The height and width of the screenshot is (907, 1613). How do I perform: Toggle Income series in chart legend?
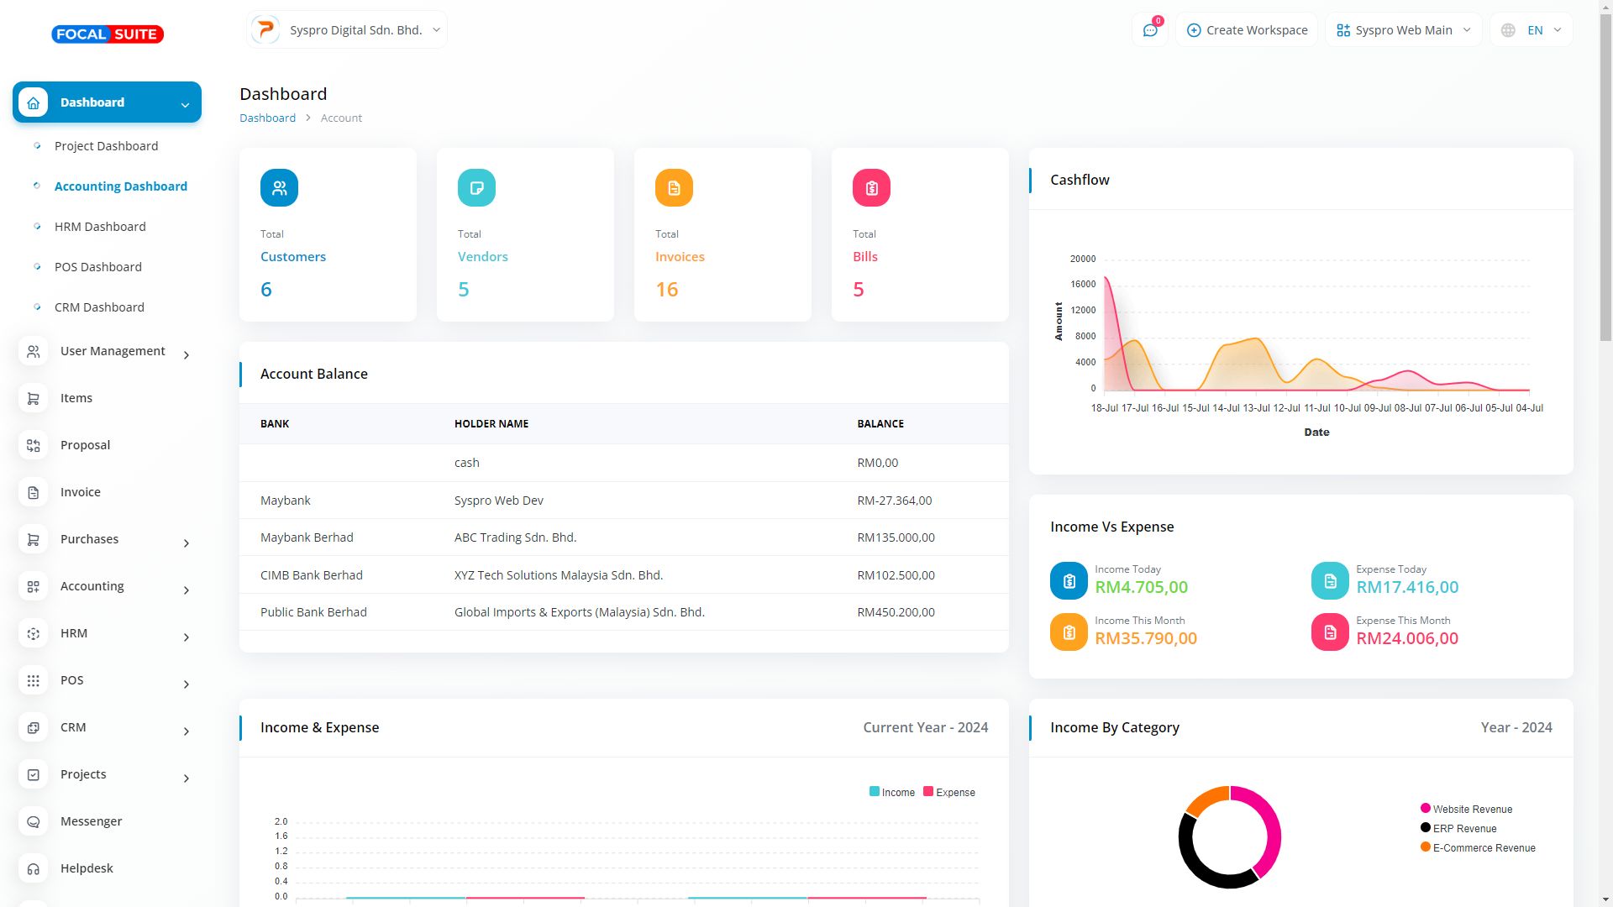pos(891,792)
